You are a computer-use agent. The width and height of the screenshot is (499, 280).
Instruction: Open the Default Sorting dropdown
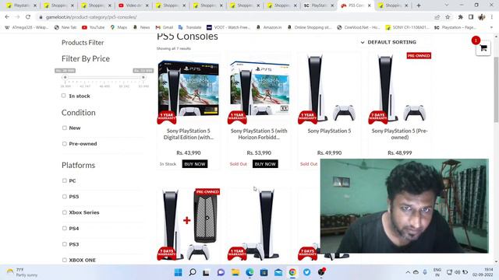[x=388, y=42]
